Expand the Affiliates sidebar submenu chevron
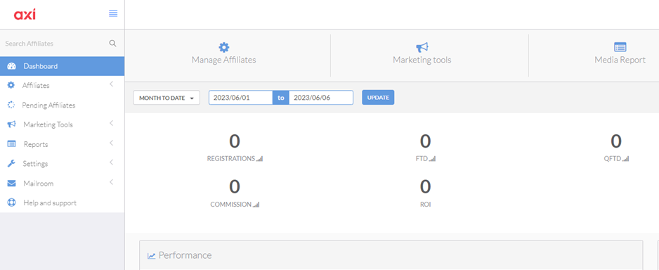This screenshot has height=270, width=659. (x=112, y=84)
